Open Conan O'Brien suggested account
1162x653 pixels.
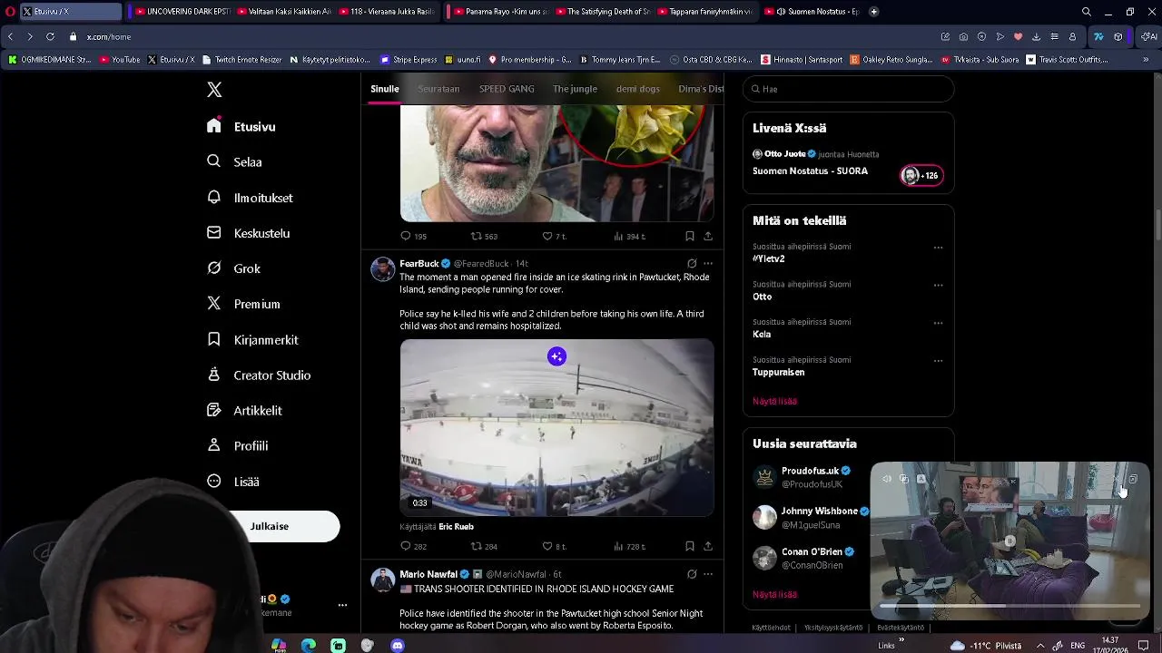pos(812,551)
